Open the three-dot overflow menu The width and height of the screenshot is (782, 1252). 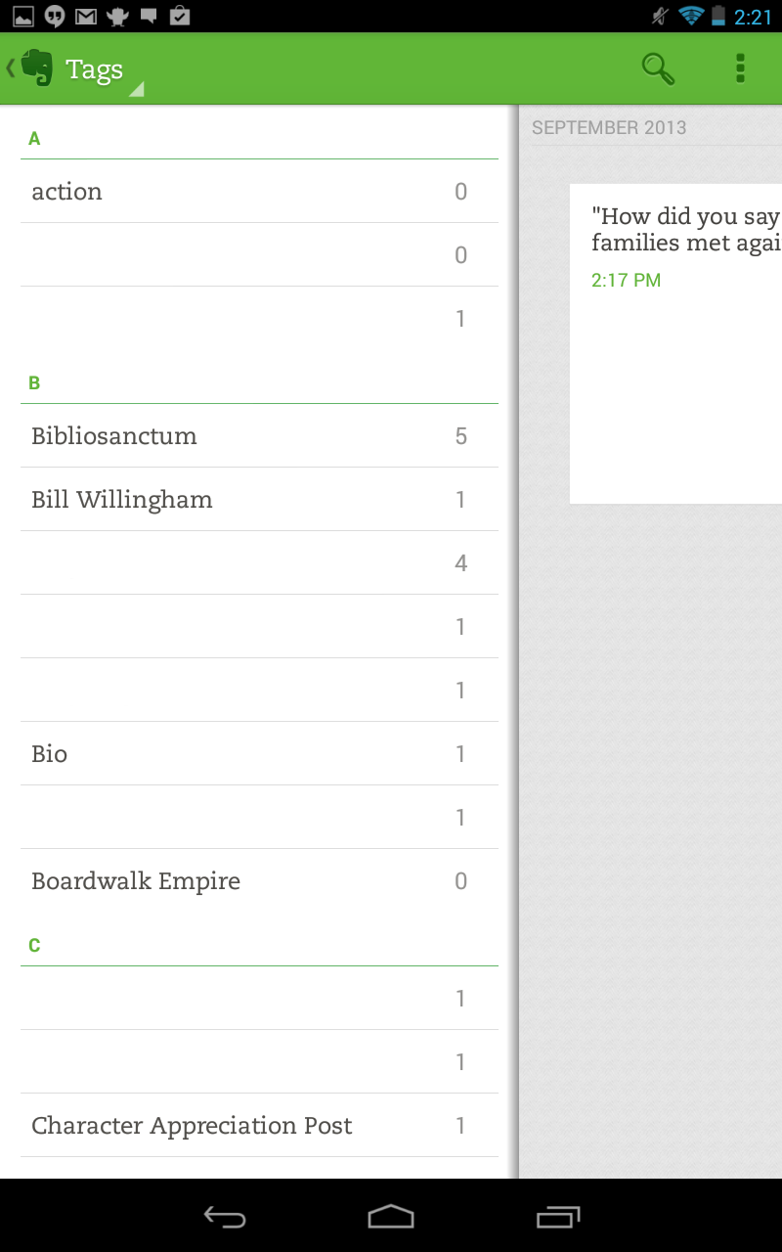coord(740,68)
